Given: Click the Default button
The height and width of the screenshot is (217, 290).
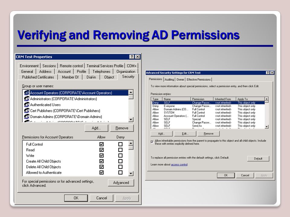Looking at the screenshot, I should click(x=258, y=159).
